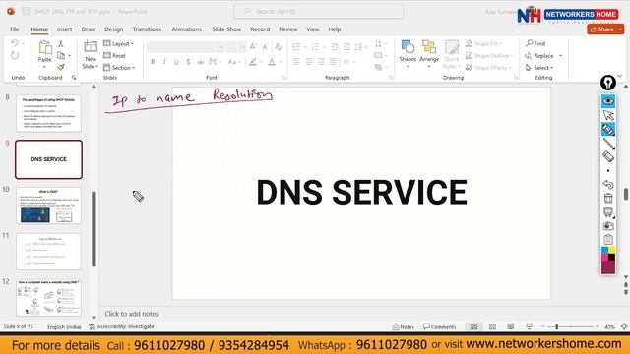Image resolution: width=630 pixels, height=354 pixels.
Task: Switch to the Review tab
Action: [x=288, y=29]
